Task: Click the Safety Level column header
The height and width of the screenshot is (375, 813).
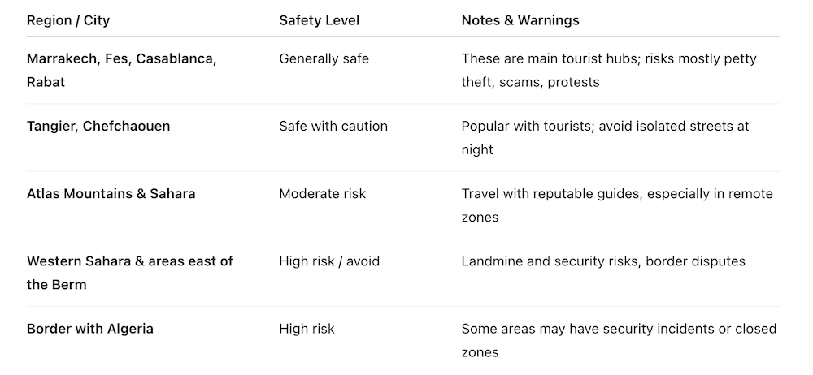Action: click(319, 20)
